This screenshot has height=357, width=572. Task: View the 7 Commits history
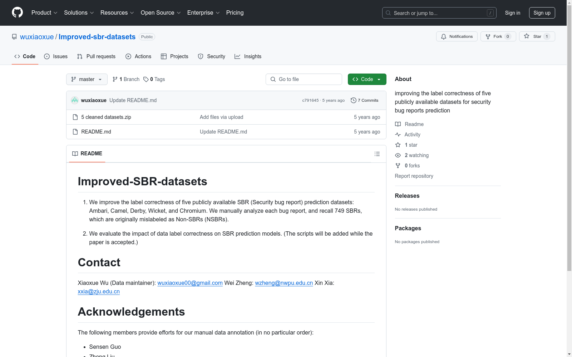(365, 100)
